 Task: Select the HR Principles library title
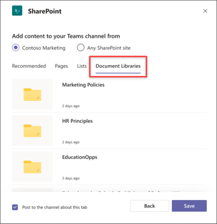pos(77,121)
